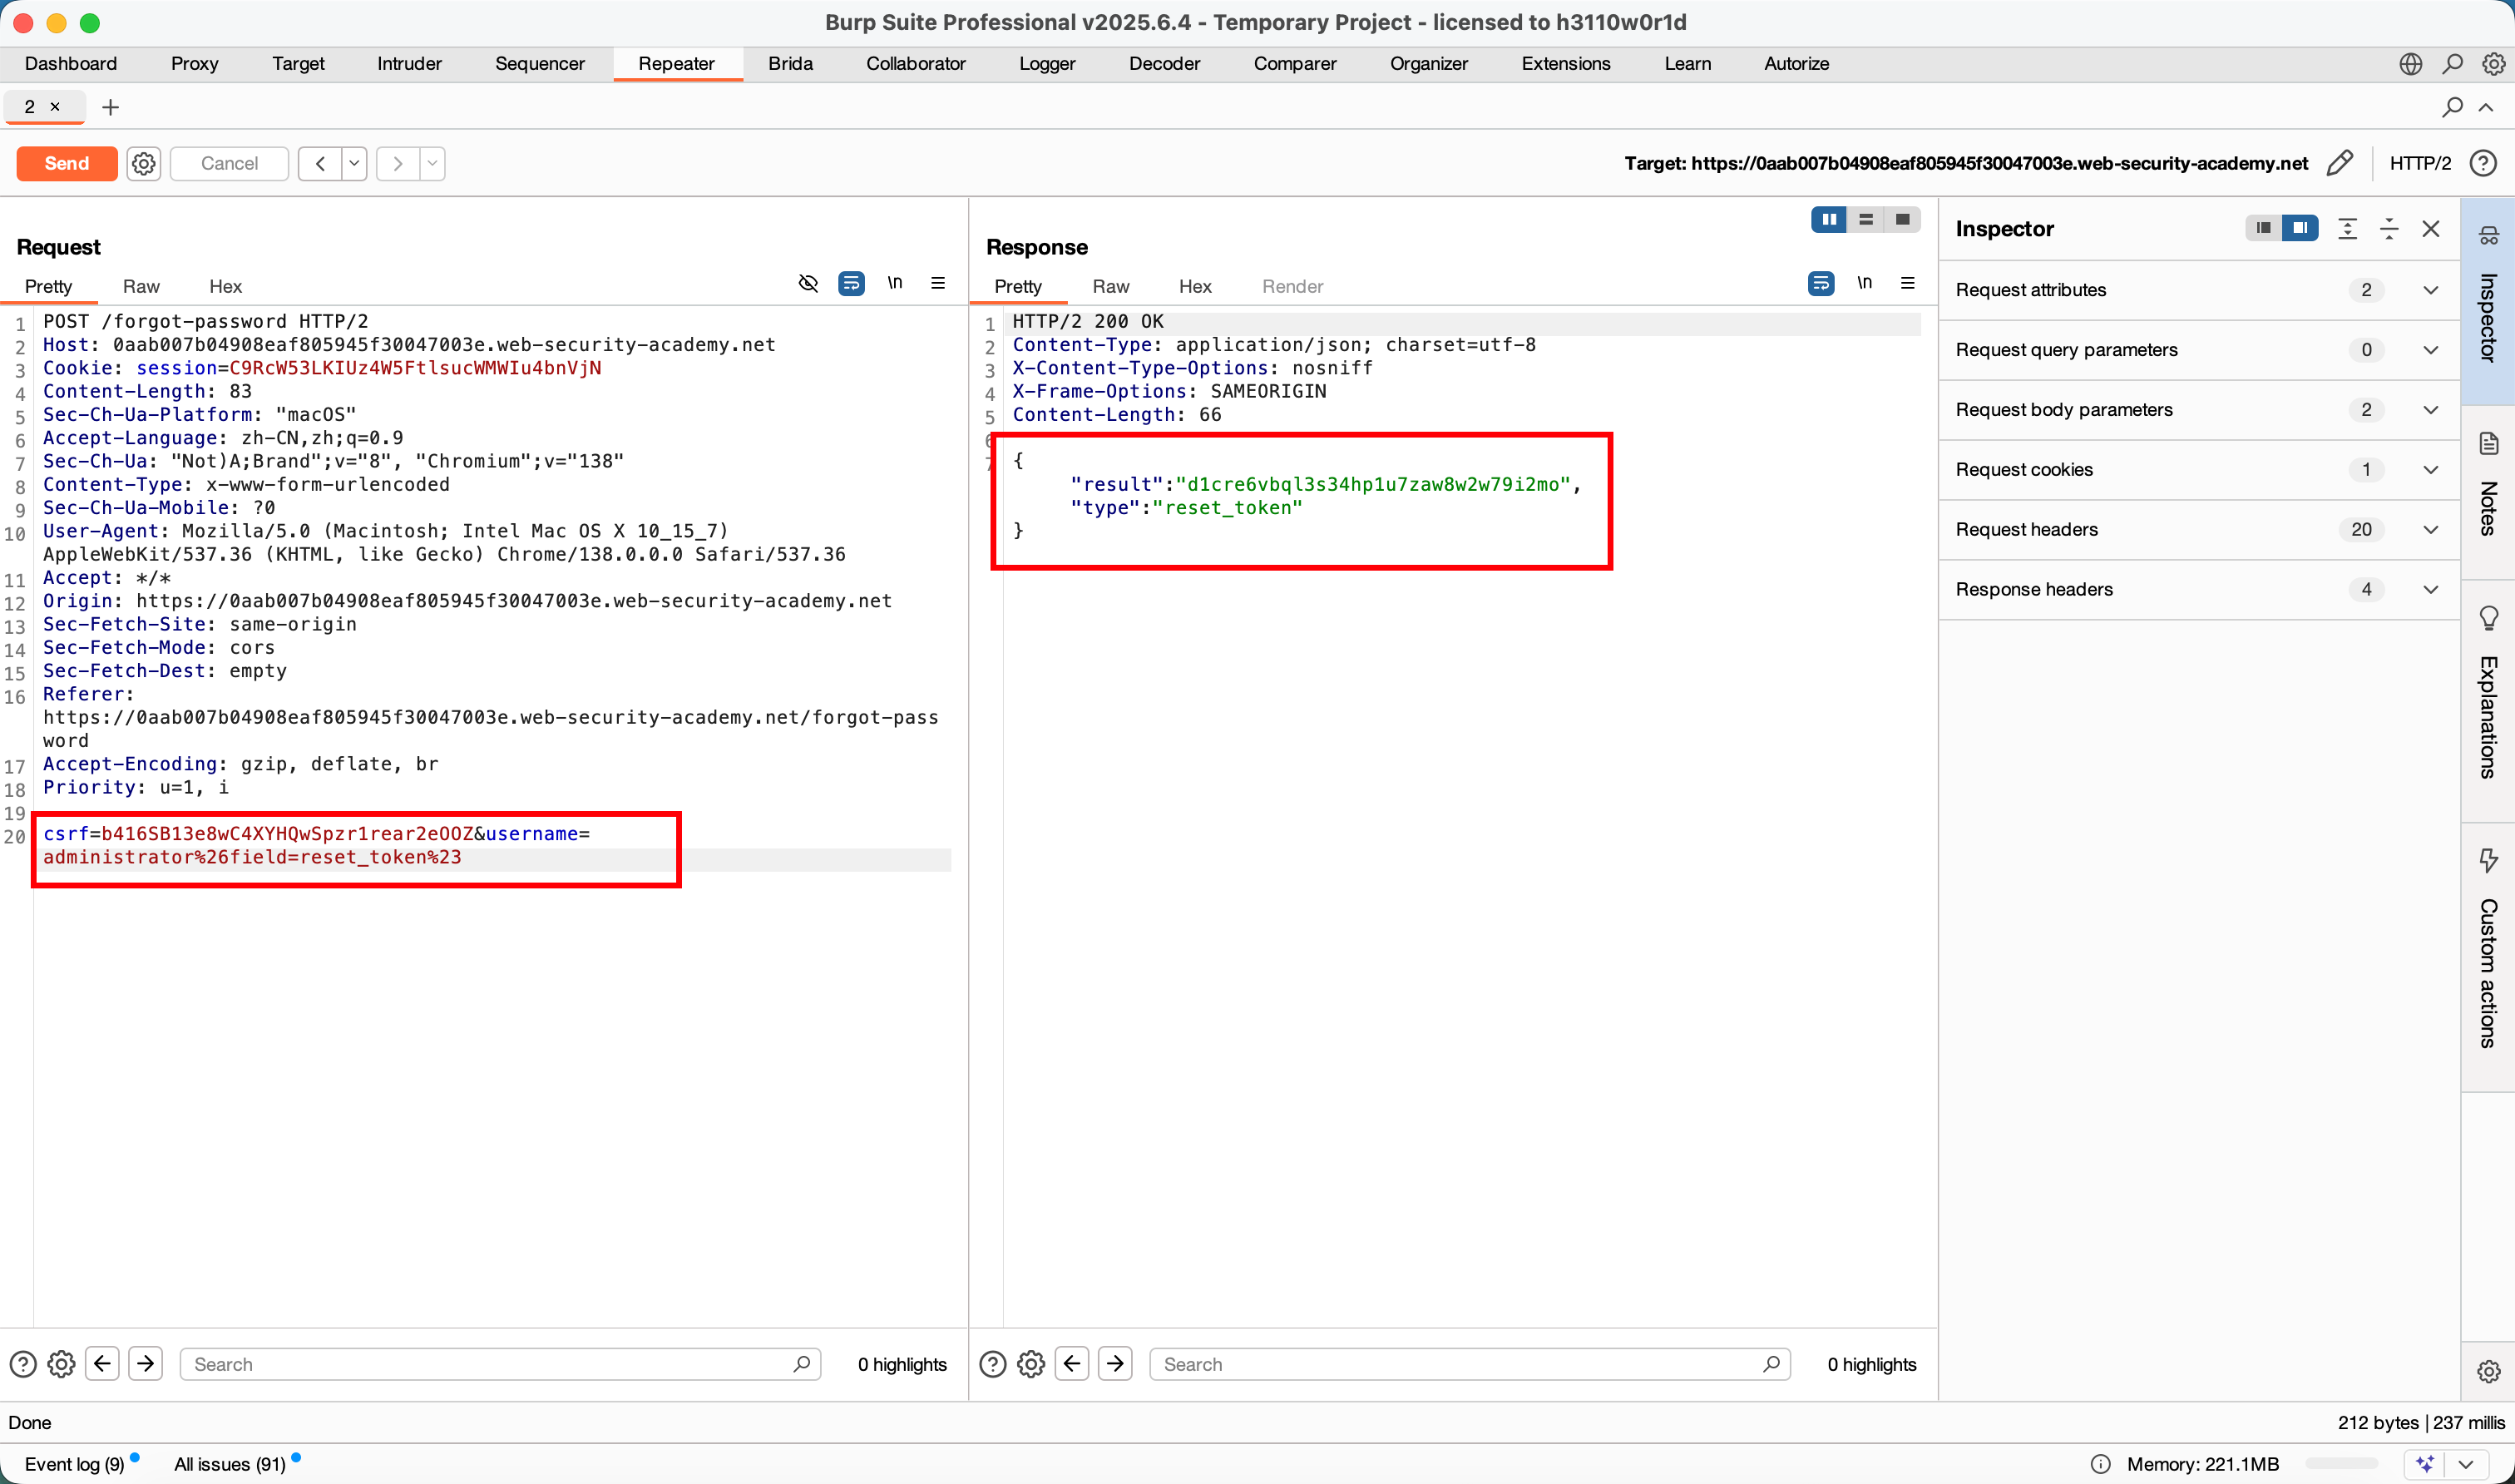
Task: Switch request view to Raw
Action: [x=141, y=286]
